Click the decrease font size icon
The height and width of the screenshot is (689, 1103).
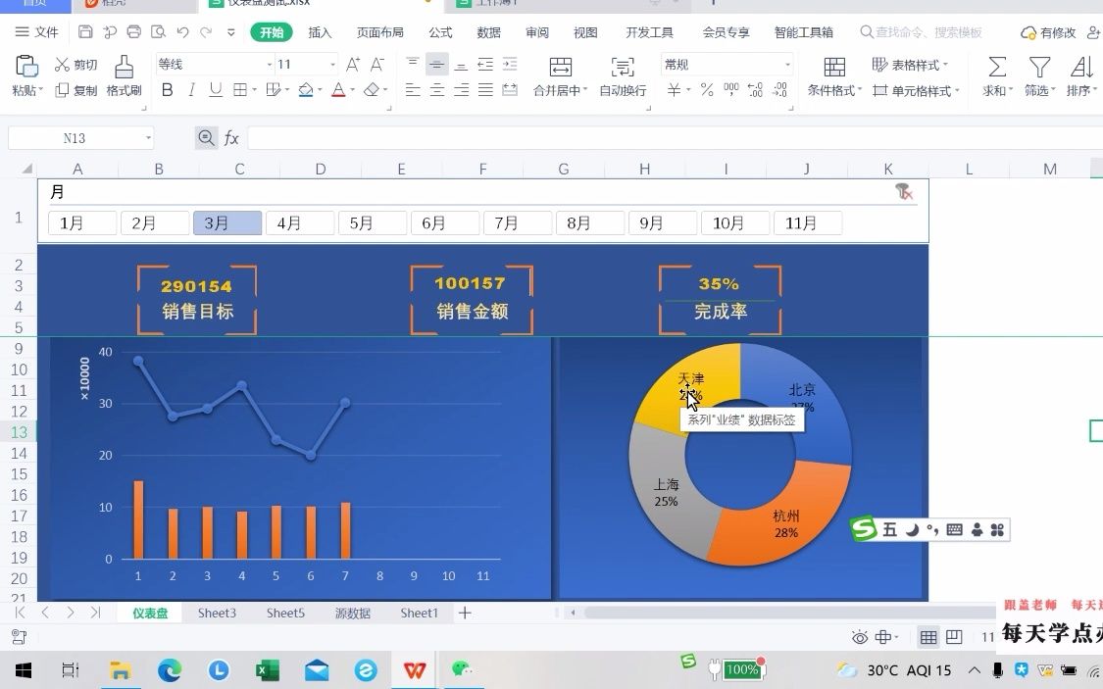click(377, 65)
